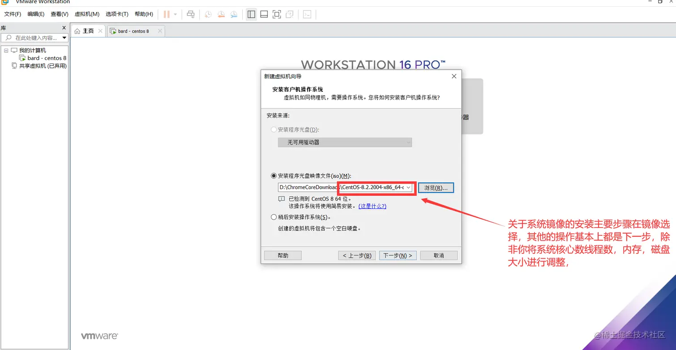The width and height of the screenshot is (676, 350).
Task: Select 安装程序光盘(D) radio button
Action: [274, 130]
